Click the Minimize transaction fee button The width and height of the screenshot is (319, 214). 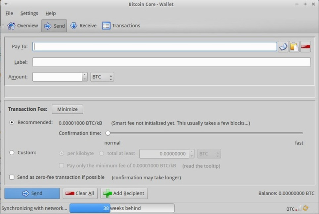(67, 109)
